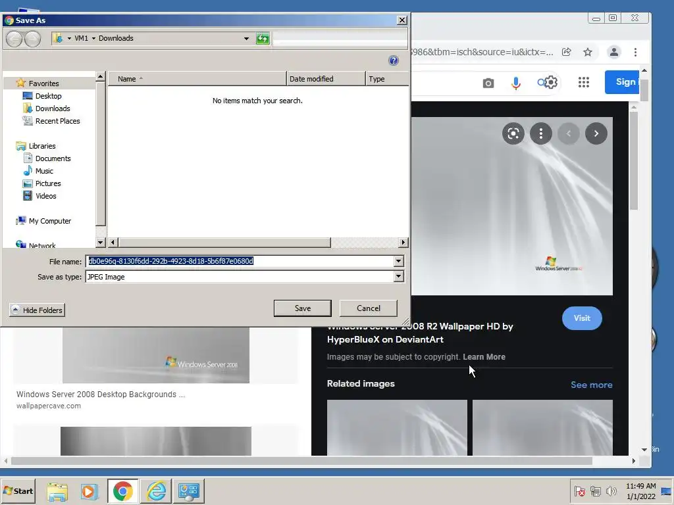This screenshot has width=674, height=505.
Task: Open the Chrome profile icon
Action: [614, 52]
